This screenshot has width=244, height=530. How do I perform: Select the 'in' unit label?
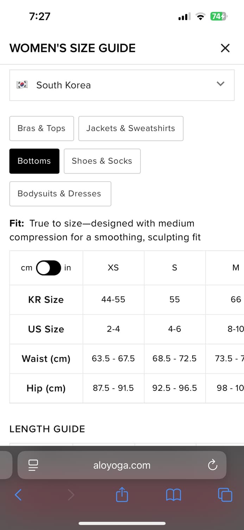point(68,268)
